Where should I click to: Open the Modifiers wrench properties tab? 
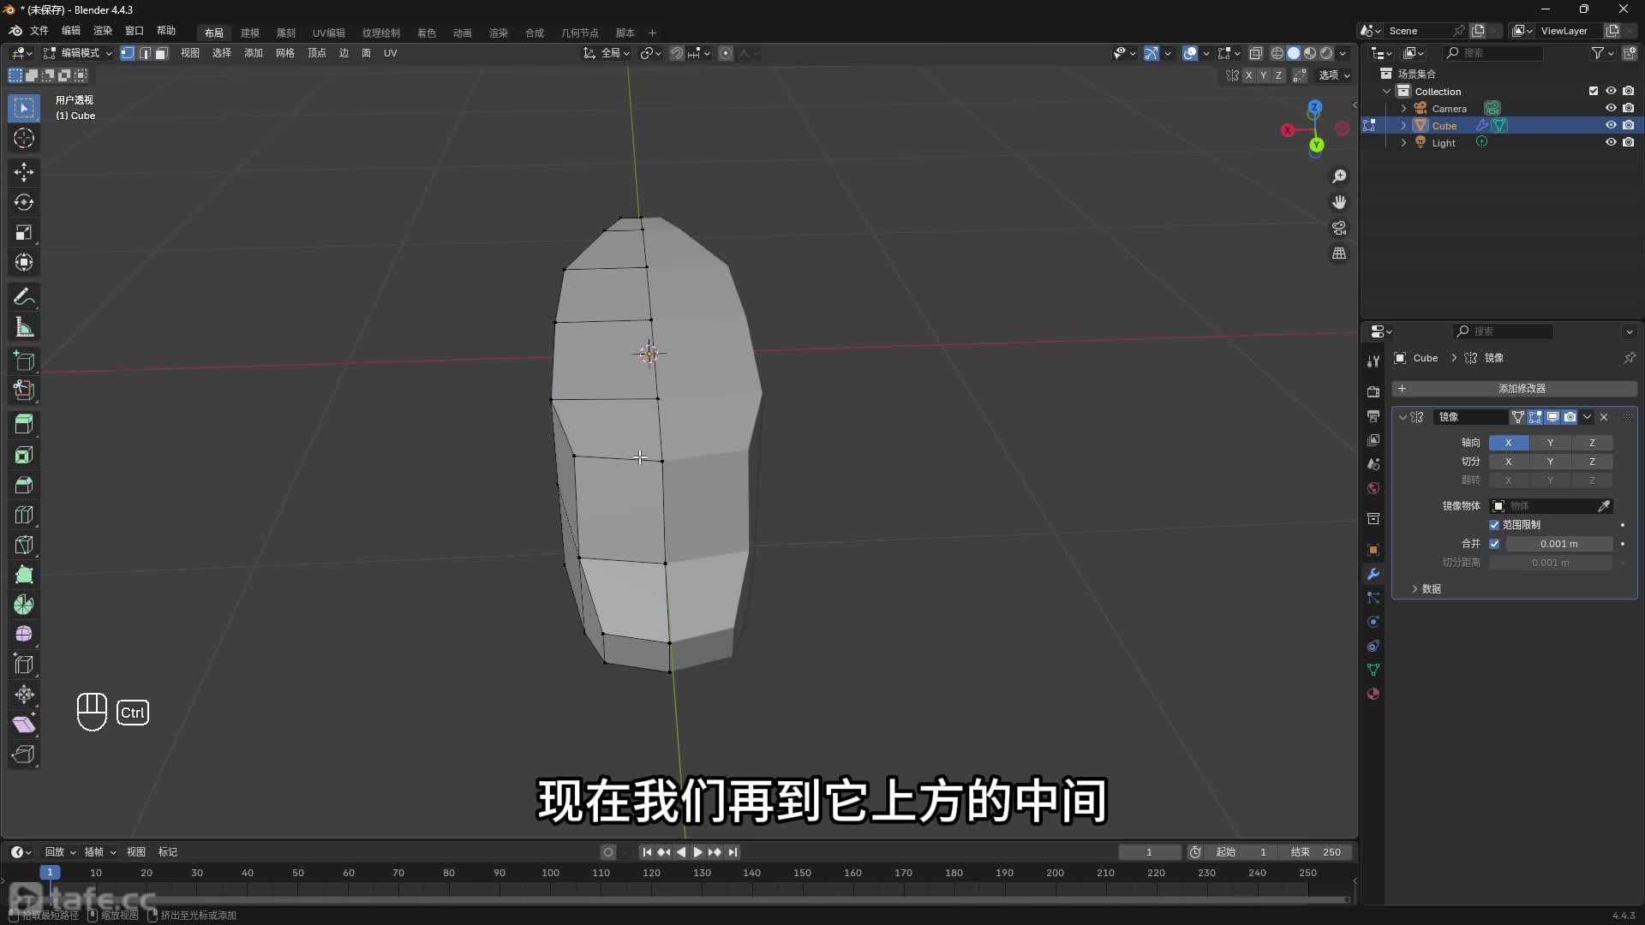pos(1373,574)
